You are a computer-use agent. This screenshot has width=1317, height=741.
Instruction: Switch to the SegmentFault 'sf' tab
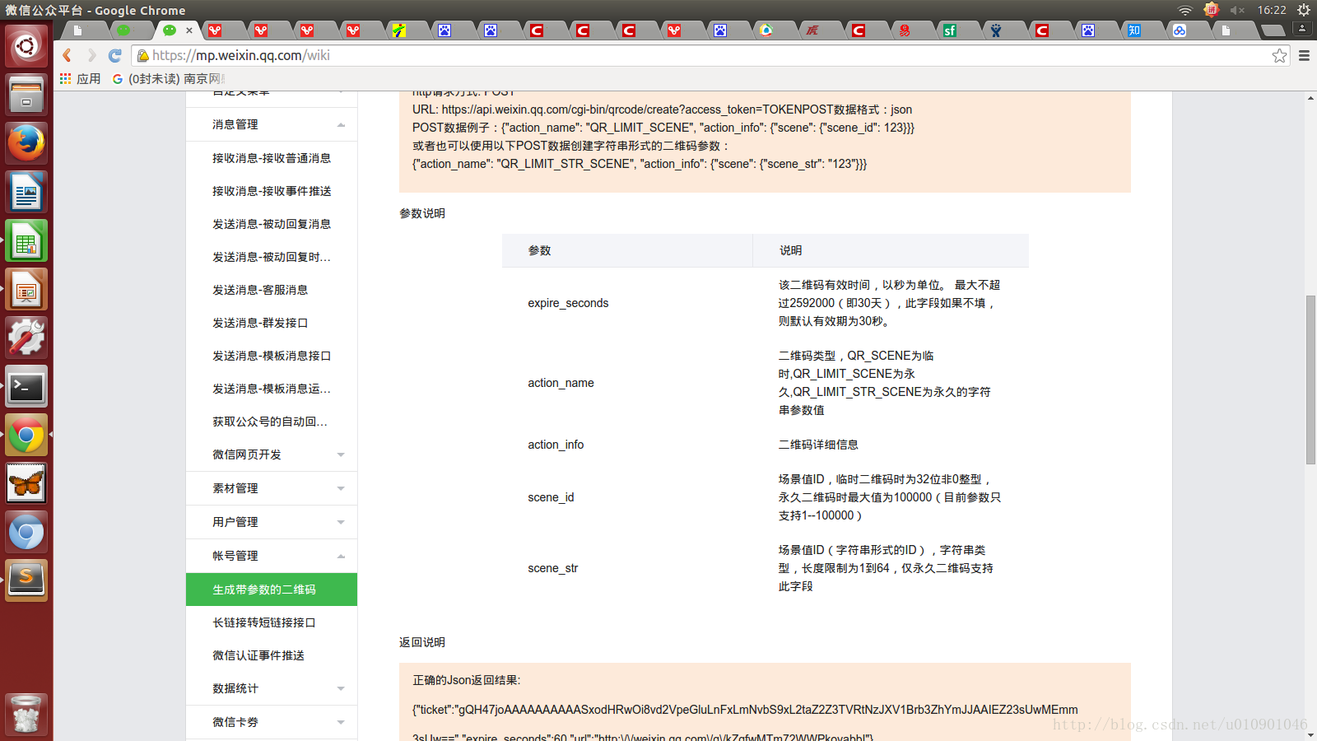(950, 30)
